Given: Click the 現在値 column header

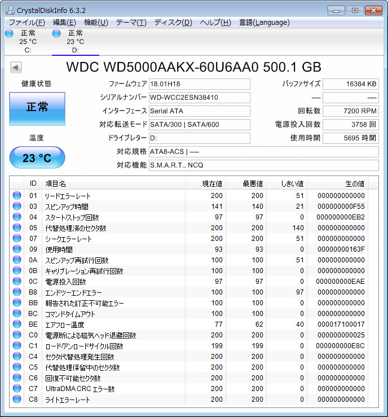Looking at the screenshot, I should [205, 183].
